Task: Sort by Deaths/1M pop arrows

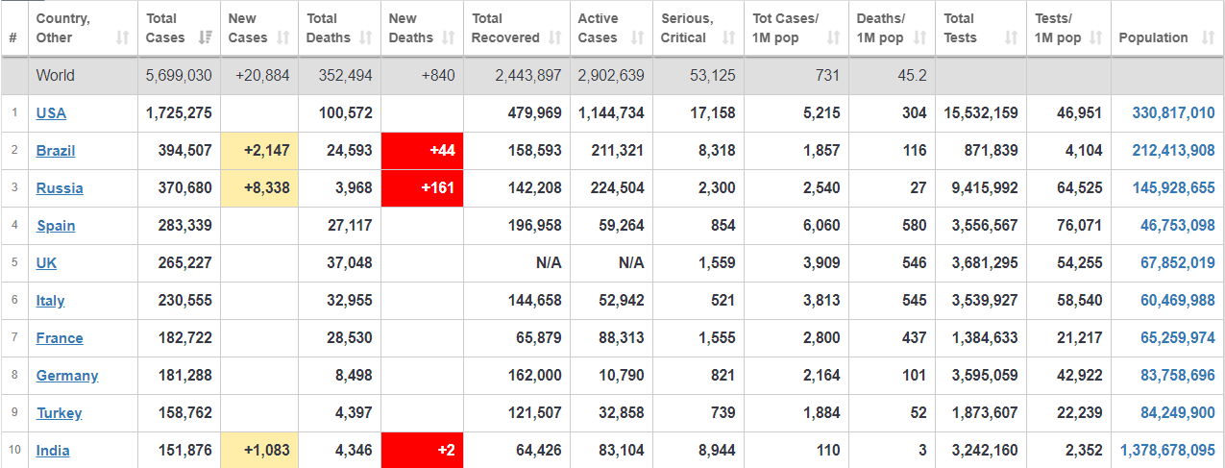Action: point(919,37)
